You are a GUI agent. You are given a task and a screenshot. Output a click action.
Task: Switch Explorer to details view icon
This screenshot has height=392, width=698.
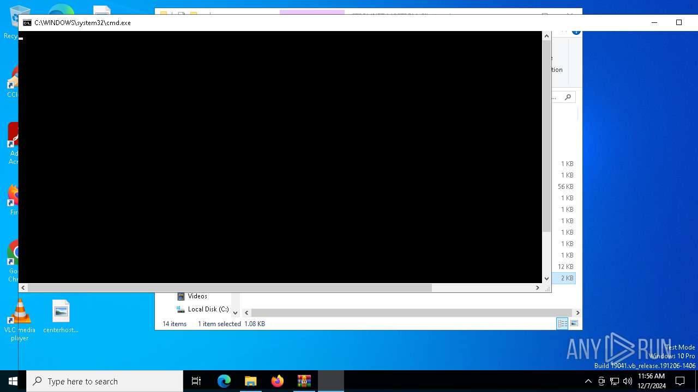click(x=562, y=324)
